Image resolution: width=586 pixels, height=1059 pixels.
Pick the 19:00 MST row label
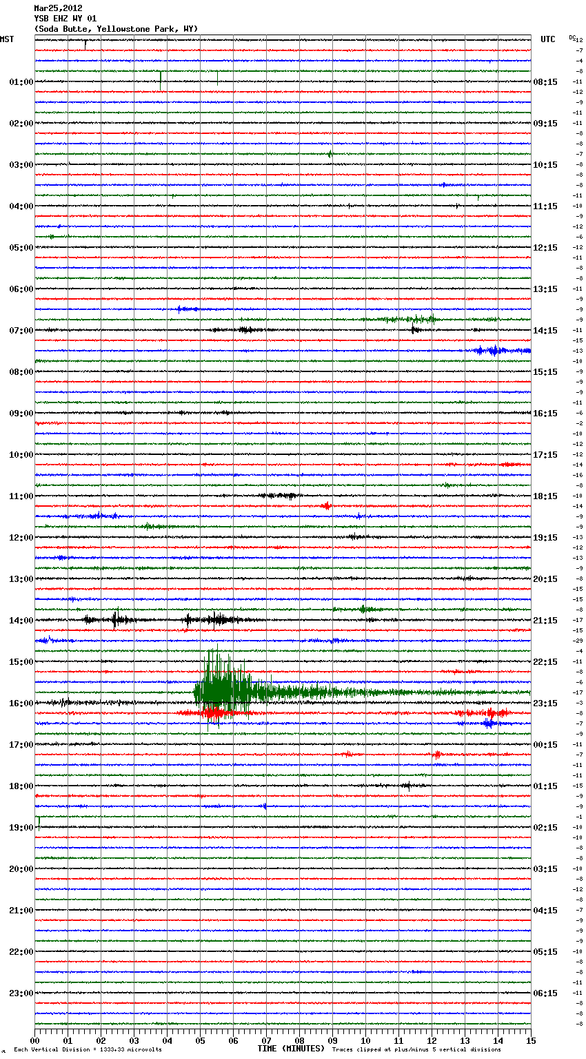coord(21,828)
